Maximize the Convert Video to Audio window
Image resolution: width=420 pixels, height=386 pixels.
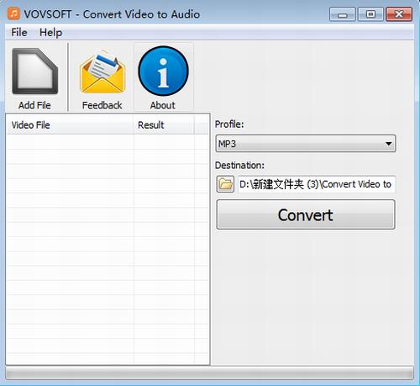point(370,14)
